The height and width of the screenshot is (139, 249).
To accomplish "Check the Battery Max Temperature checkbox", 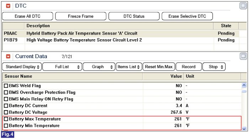I will click(x=6, y=119).
